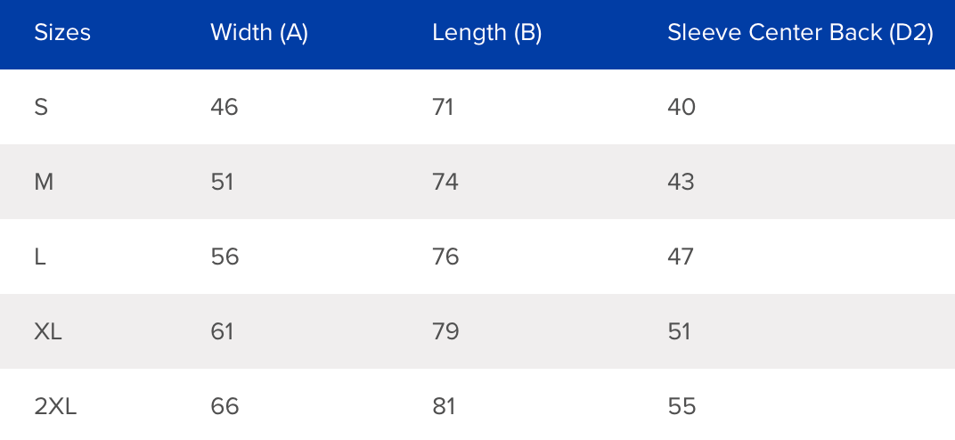Click width value 46 for size S
This screenshot has height=440, width=955.
coord(224,107)
